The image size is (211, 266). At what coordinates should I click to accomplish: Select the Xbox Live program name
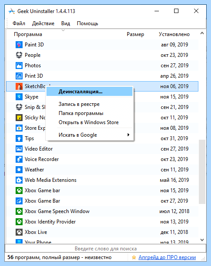point(36,232)
